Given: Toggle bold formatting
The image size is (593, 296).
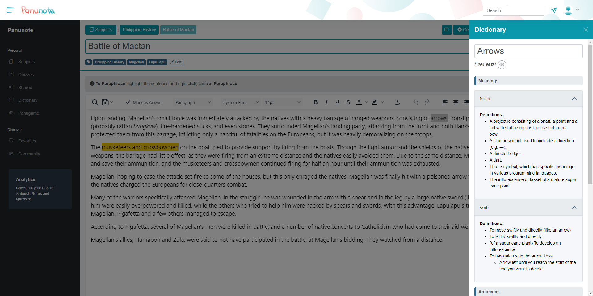Looking at the screenshot, I should (316, 102).
